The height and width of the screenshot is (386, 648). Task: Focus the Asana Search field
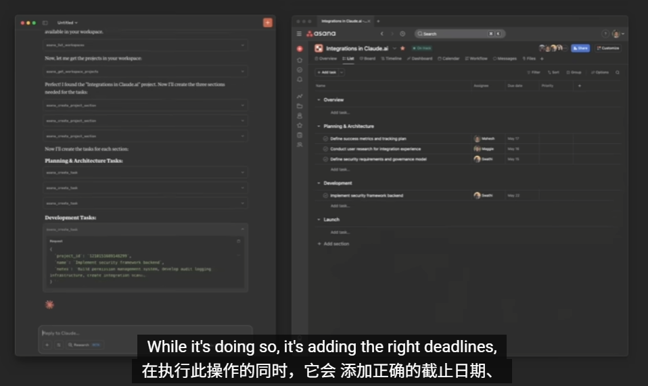coord(459,34)
